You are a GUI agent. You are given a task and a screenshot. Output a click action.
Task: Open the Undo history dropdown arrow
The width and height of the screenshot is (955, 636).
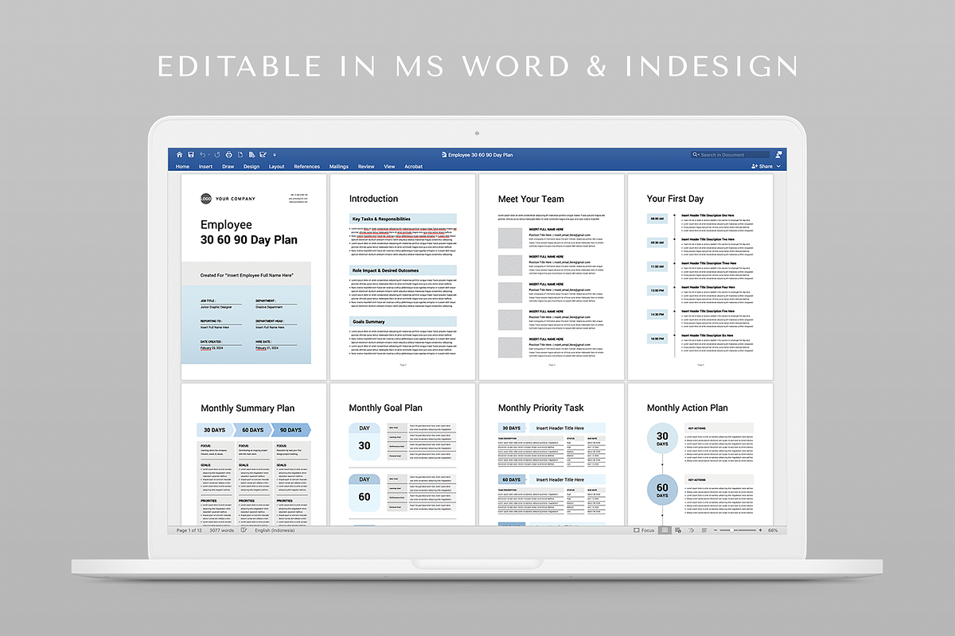click(x=209, y=154)
